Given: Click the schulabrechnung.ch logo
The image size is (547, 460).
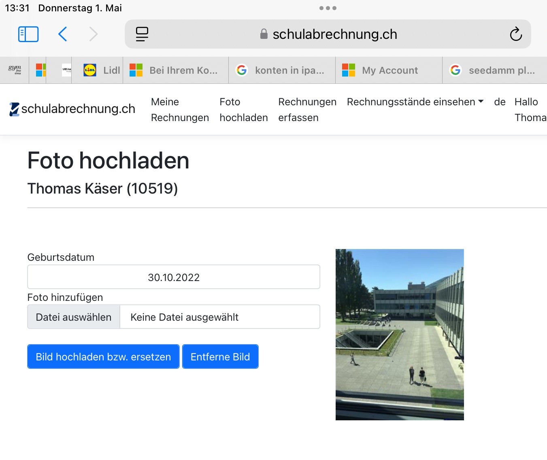Looking at the screenshot, I should pos(72,109).
